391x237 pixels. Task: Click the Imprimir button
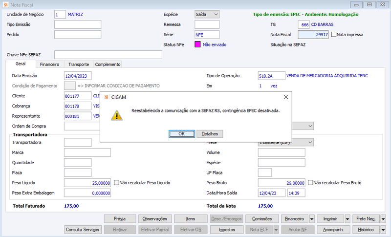click(330, 219)
